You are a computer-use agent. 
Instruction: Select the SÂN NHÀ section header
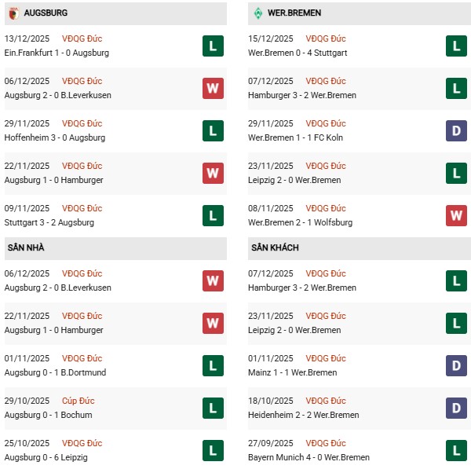click(26, 248)
